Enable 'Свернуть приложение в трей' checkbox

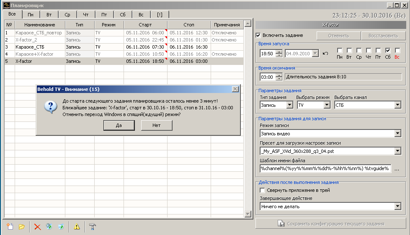262,191
